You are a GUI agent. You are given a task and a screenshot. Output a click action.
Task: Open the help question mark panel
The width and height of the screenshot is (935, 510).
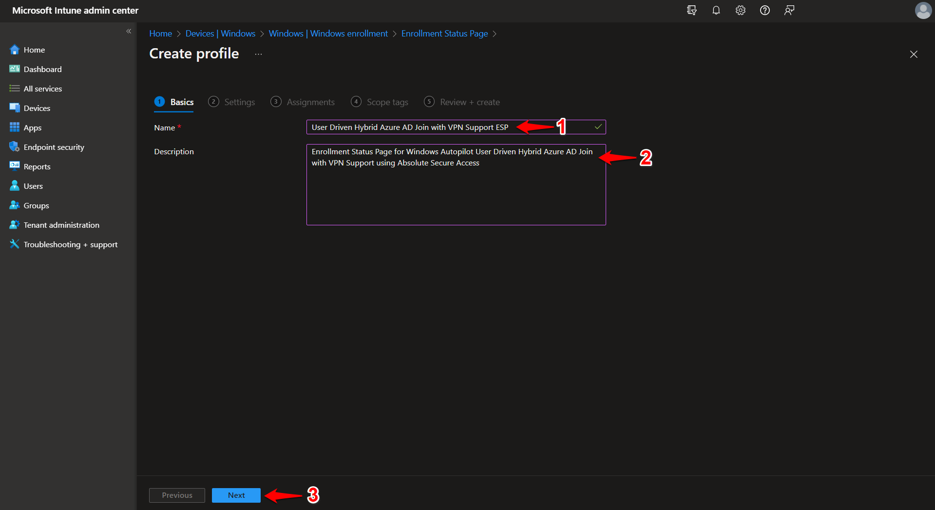point(764,10)
